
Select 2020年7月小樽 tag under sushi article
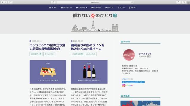click(x=36, y=54)
